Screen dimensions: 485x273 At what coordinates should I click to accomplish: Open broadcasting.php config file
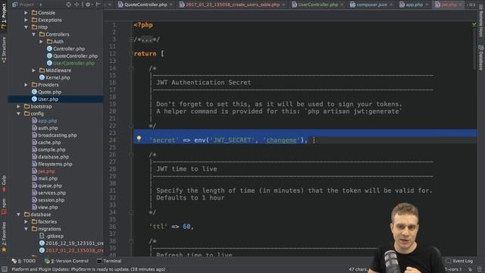click(55, 135)
